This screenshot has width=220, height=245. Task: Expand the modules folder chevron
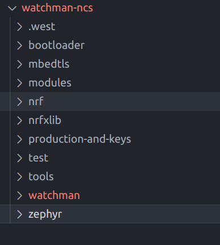20,83
